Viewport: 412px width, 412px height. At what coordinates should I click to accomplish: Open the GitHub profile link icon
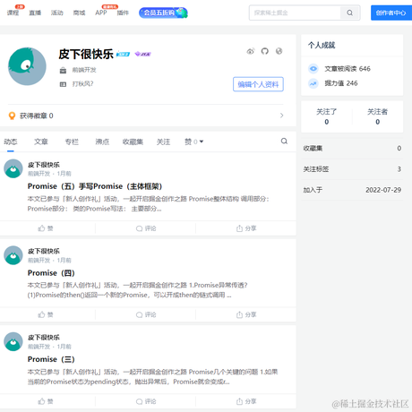[x=264, y=51]
